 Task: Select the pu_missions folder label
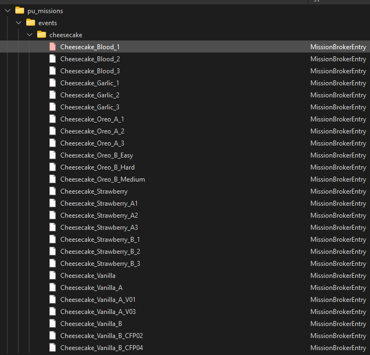(45, 11)
